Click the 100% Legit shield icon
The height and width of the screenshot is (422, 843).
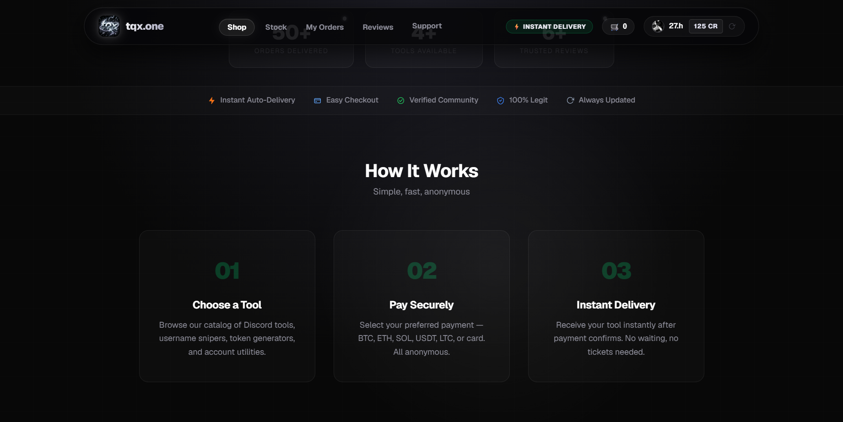point(500,100)
